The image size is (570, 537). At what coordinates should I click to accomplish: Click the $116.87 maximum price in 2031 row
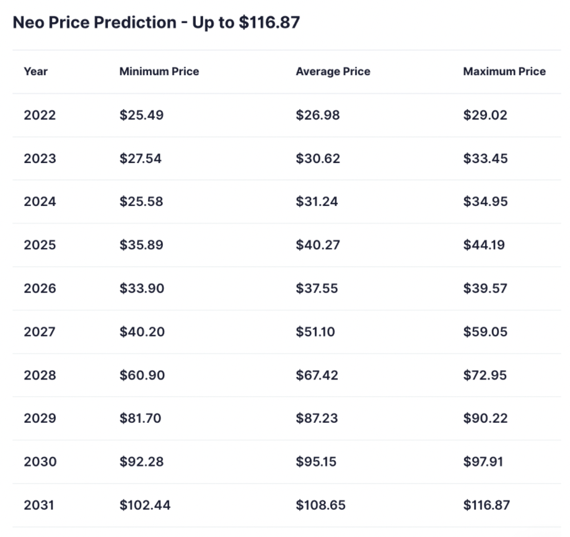(486, 505)
